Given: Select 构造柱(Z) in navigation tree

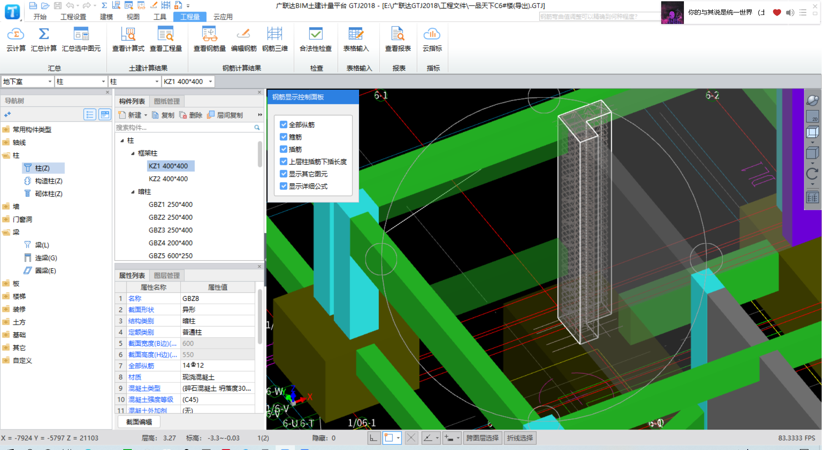Looking at the screenshot, I should (x=44, y=181).
